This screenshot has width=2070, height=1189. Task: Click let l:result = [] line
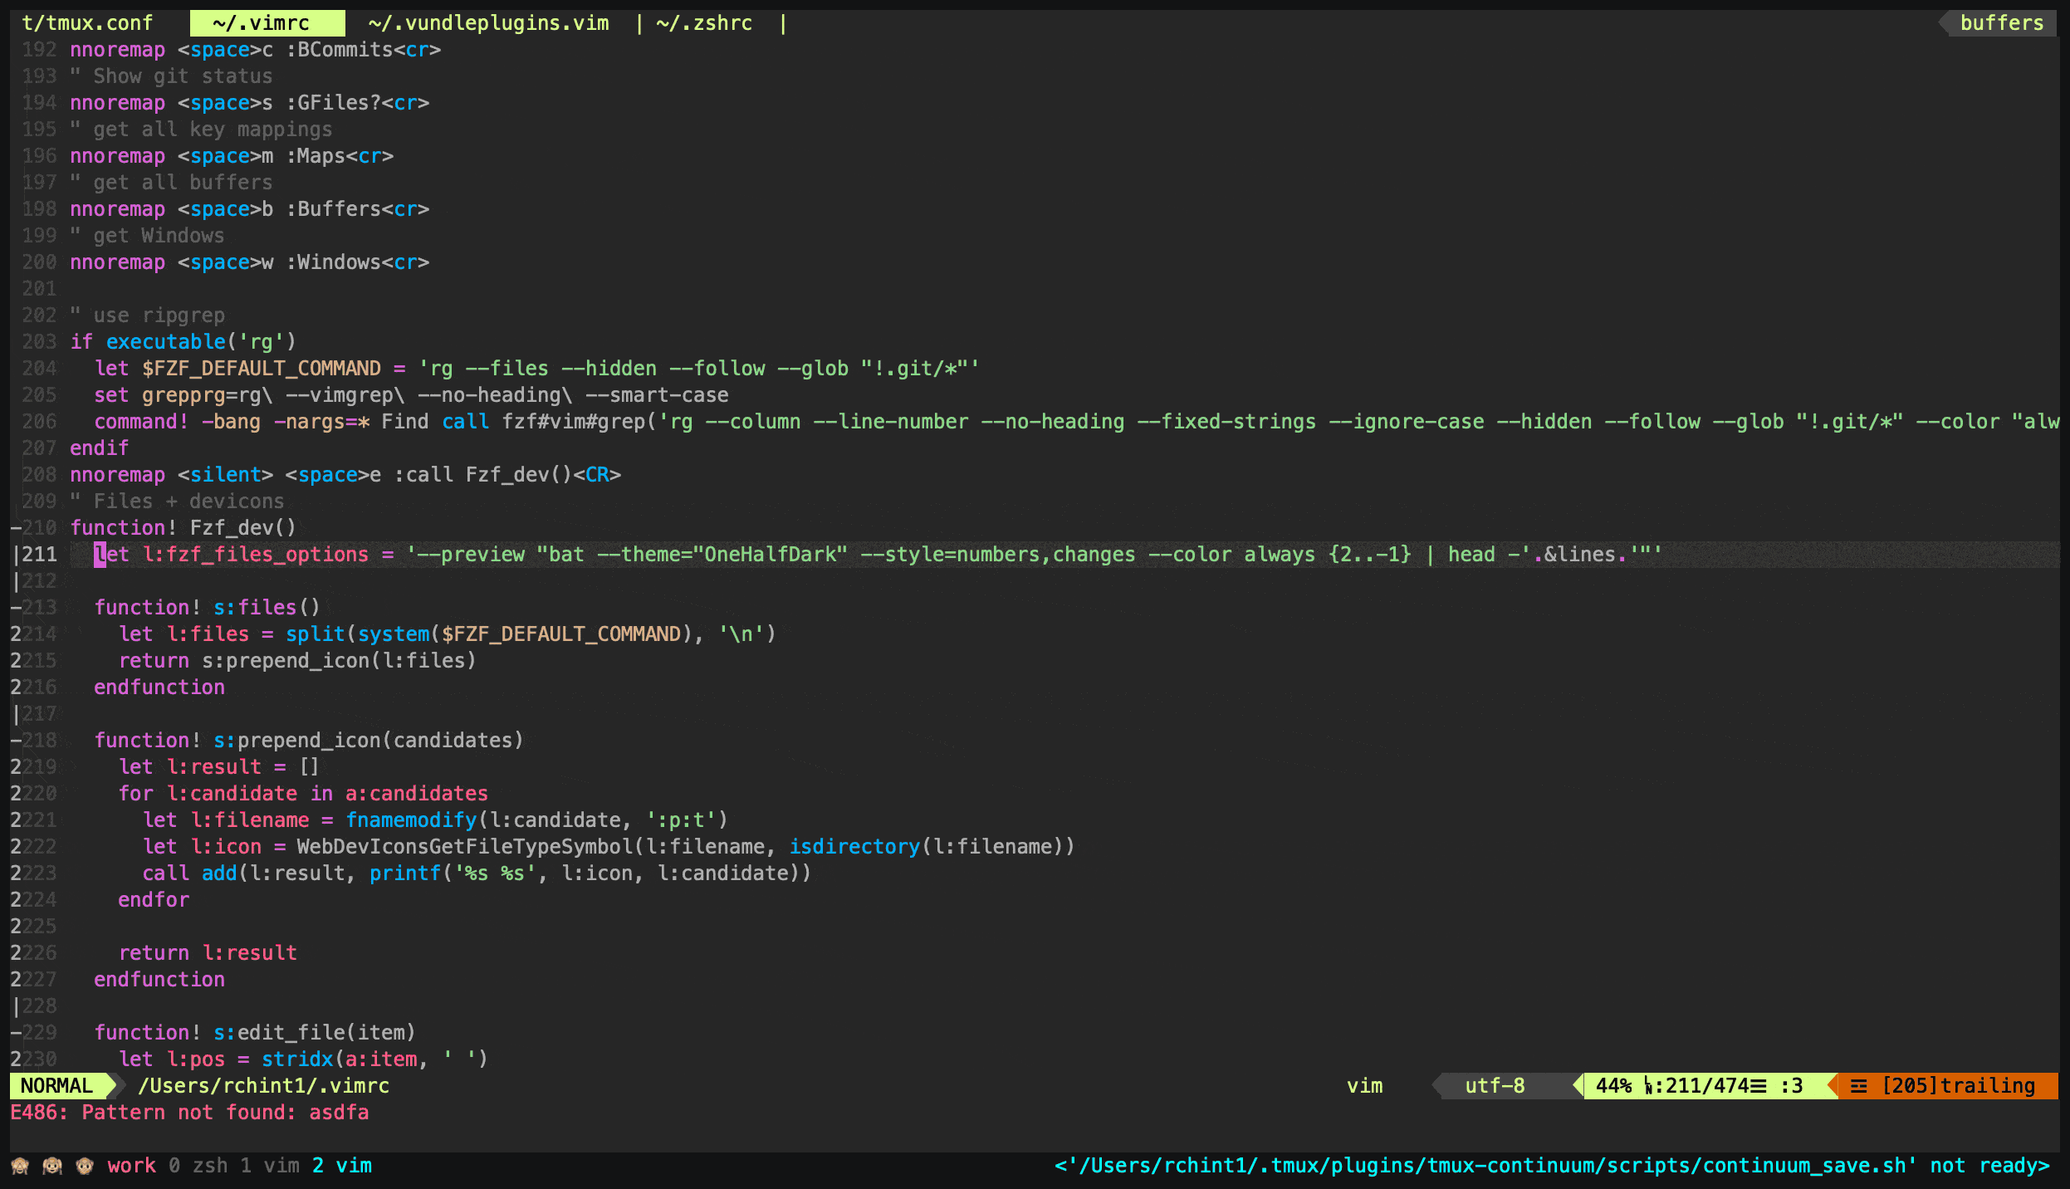click(x=219, y=767)
